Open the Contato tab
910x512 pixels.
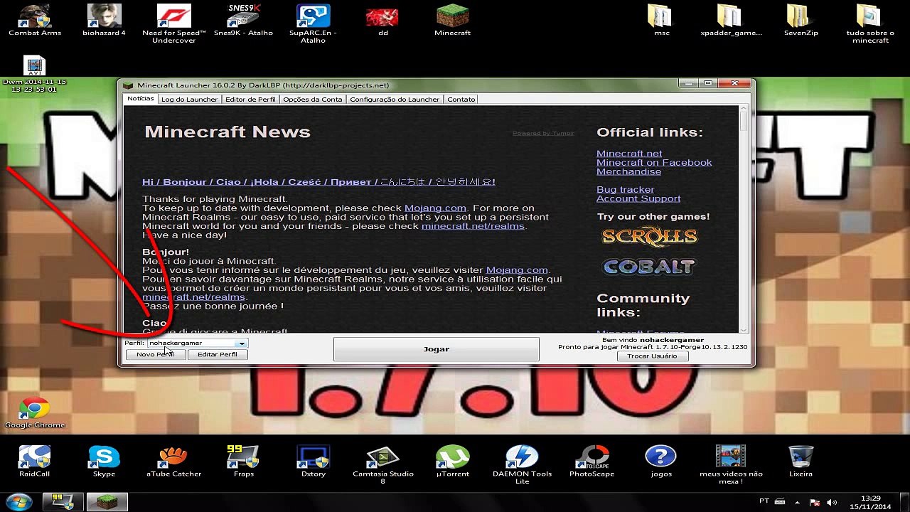(461, 100)
